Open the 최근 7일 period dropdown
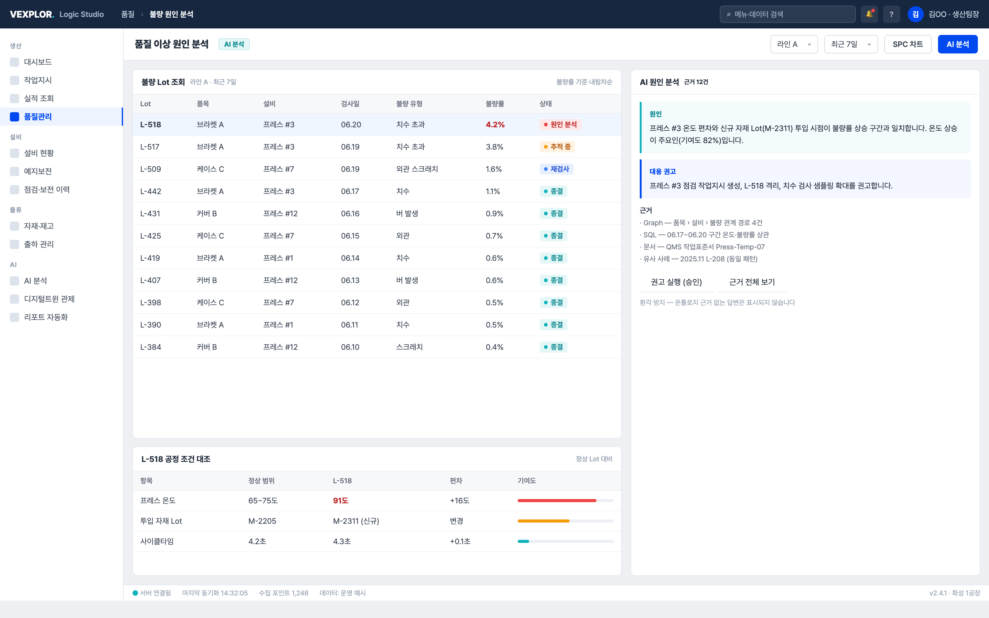This screenshot has height=618, width=989. click(x=851, y=44)
